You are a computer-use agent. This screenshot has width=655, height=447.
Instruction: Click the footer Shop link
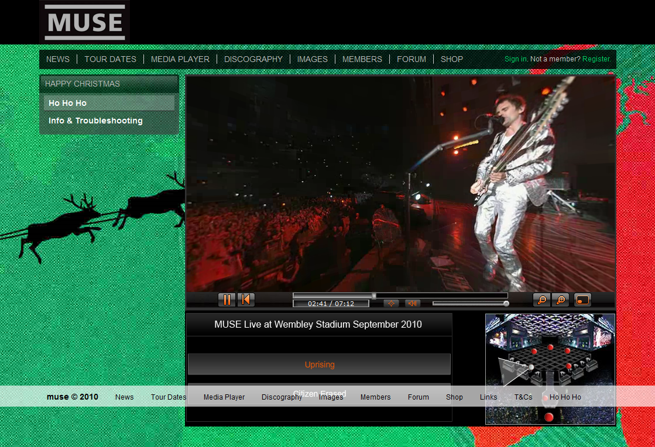tap(454, 397)
